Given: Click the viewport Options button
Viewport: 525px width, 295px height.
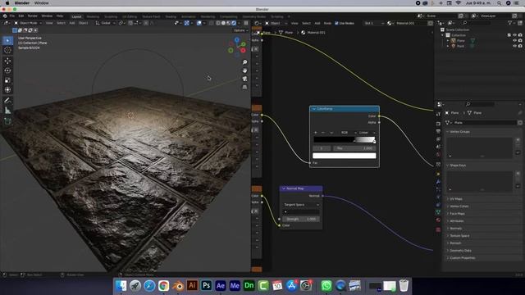Looking at the screenshot, I should point(240,30).
